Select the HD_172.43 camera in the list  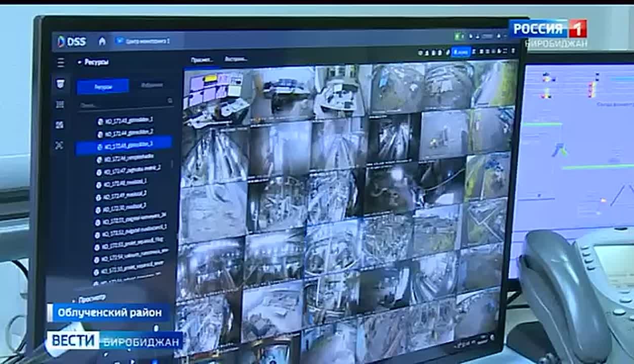tap(125, 121)
